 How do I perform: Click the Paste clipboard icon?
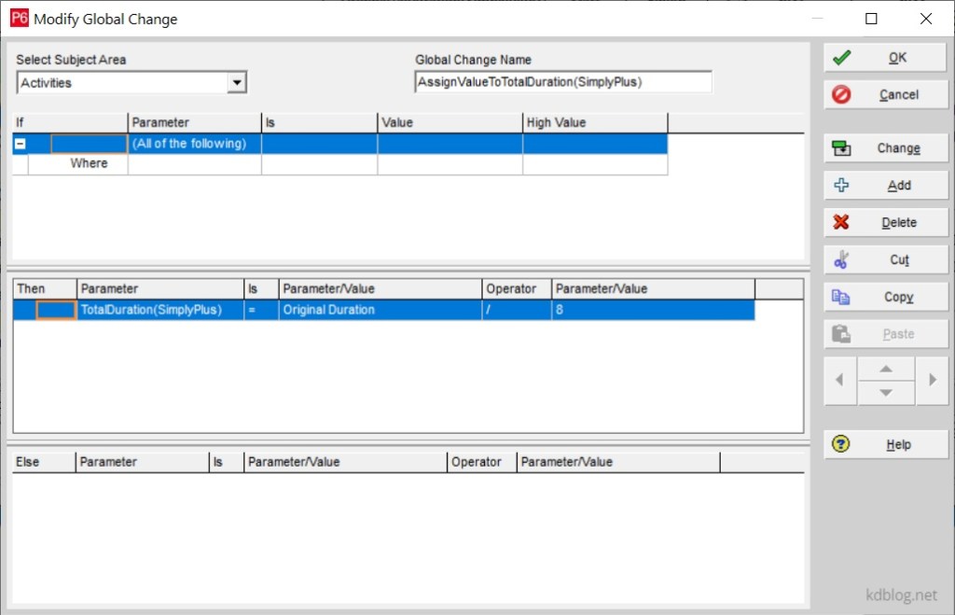point(842,333)
